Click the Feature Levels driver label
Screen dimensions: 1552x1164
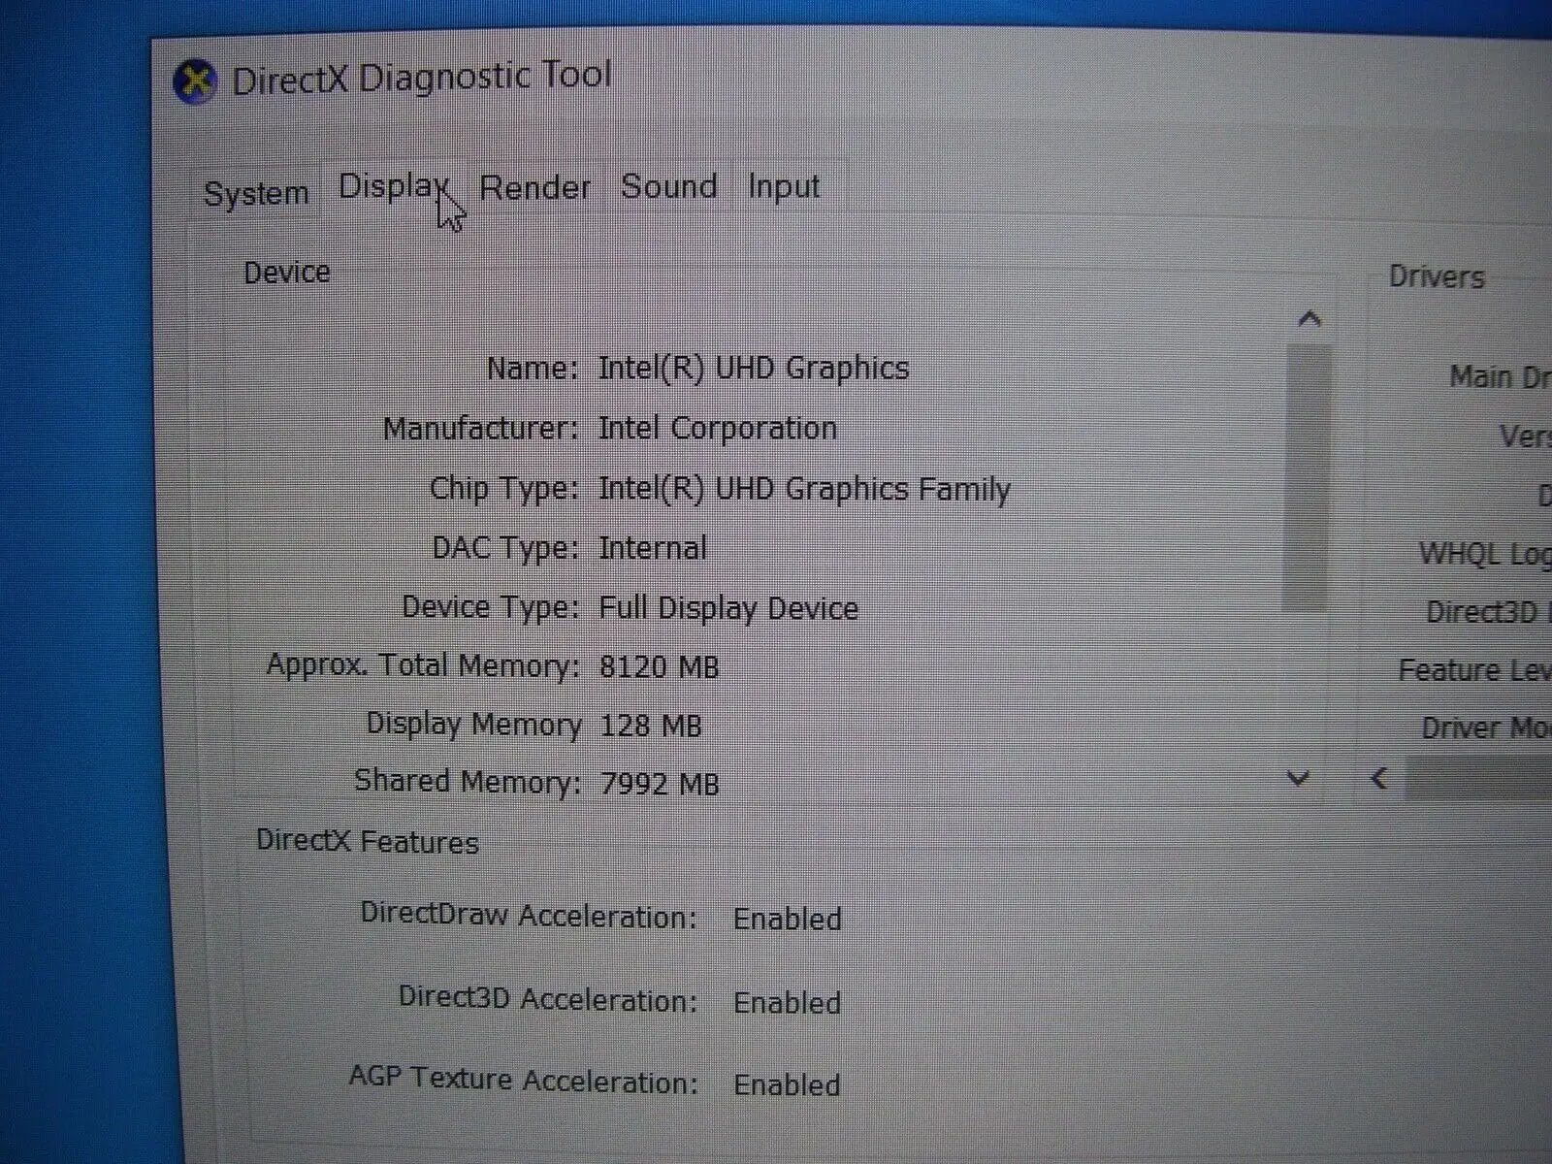pyautogui.click(x=1475, y=670)
